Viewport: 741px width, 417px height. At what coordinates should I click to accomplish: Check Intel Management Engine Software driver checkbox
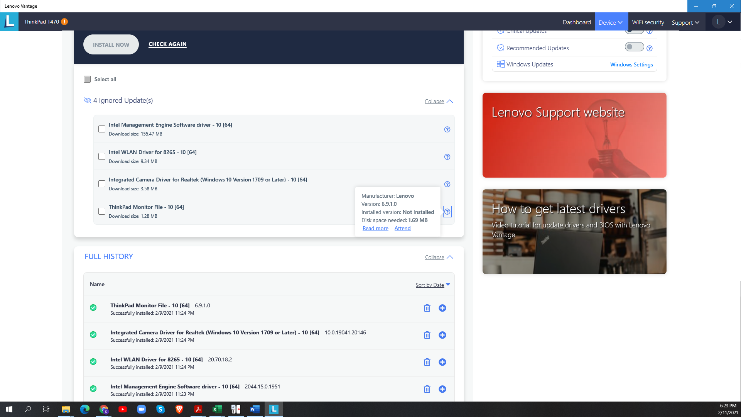tap(102, 129)
